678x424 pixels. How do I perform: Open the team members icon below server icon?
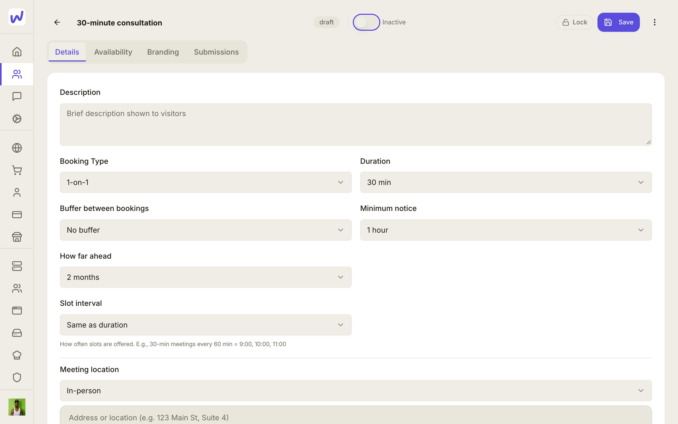17,288
